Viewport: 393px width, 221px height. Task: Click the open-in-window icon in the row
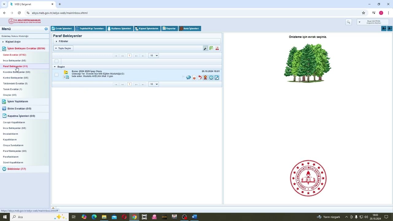[217, 78]
